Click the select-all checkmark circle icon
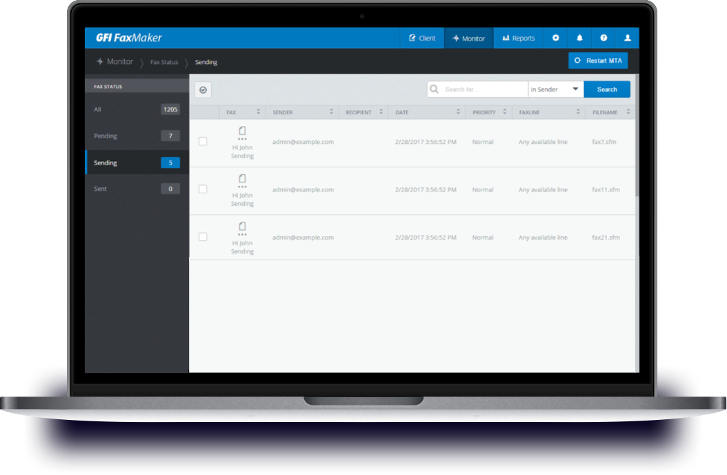This screenshot has height=475, width=727. [x=203, y=89]
